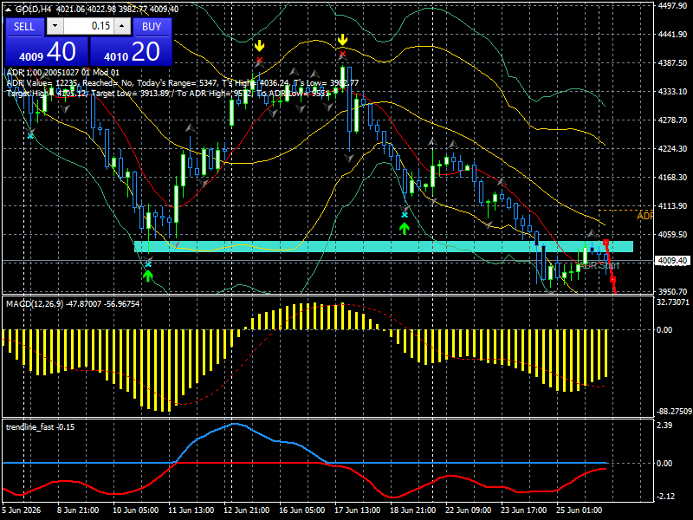
Task: Select the cyan horizontal support zone rectangle
Action: coord(383,246)
